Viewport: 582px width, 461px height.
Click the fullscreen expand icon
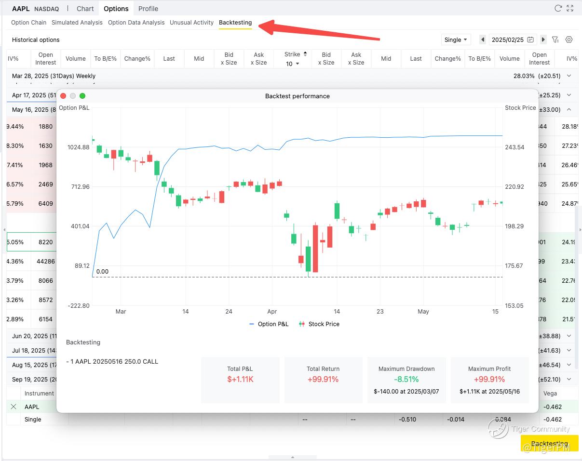pyautogui.click(x=570, y=8)
